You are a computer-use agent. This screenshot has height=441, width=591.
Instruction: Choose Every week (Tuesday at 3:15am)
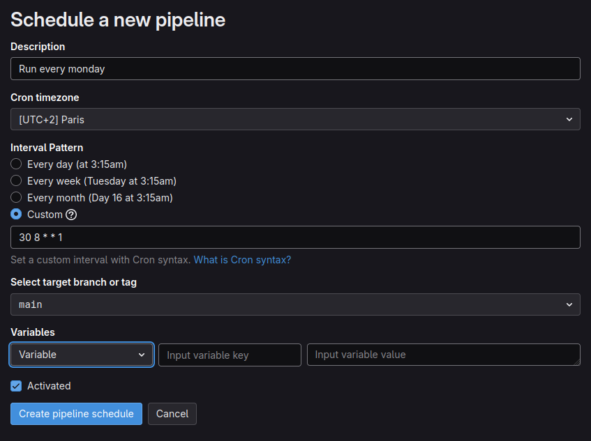click(16, 181)
